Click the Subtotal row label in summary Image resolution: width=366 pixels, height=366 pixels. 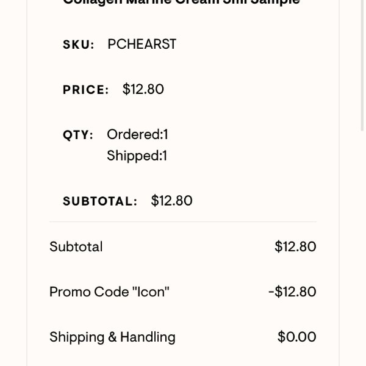[76, 246]
